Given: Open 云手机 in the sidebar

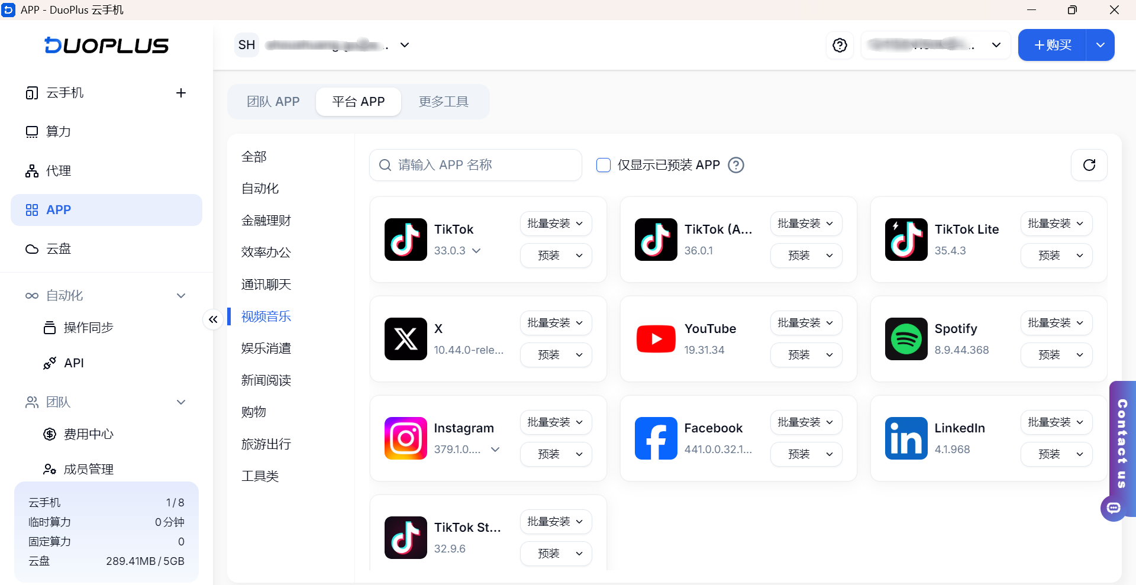Looking at the screenshot, I should [106, 93].
